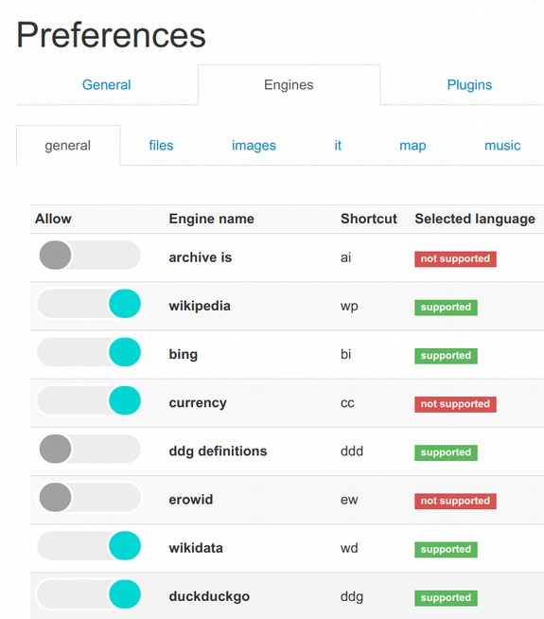View the music engine category
The height and width of the screenshot is (619, 544).
click(x=502, y=145)
